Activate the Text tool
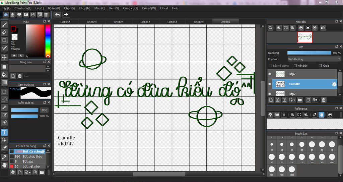343x182 pixels. [4, 132]
